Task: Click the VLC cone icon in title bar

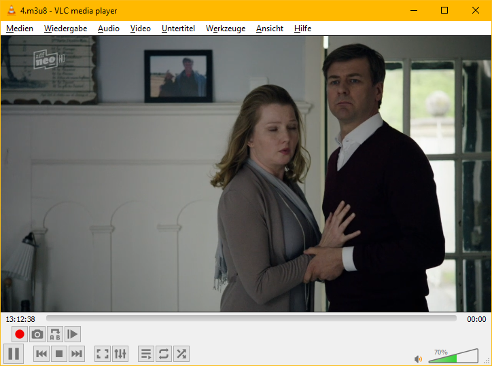Action: point(12,10)
